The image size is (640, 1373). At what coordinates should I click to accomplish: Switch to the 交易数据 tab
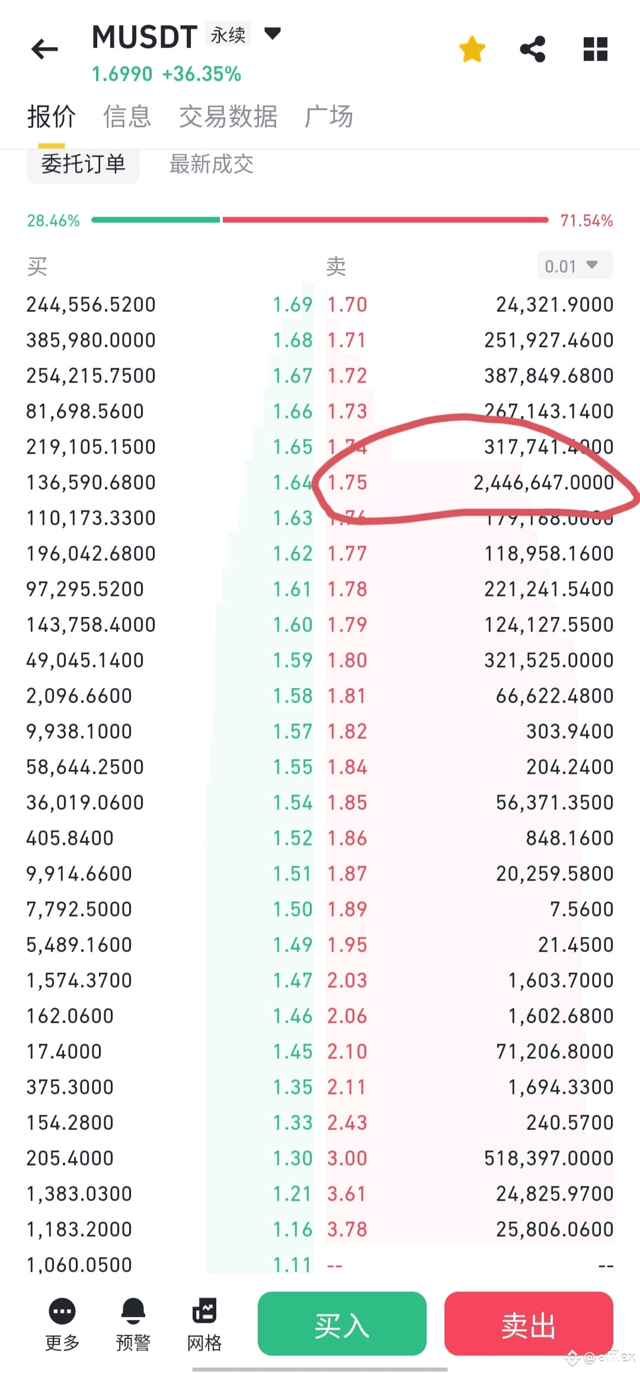[x=228, y=116]
